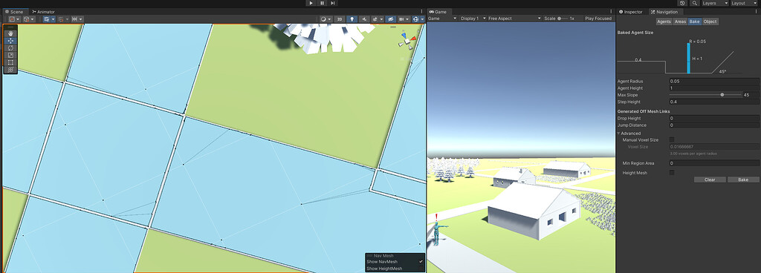The height and width of the screenshot is (273, 761).
Task: Click the Clear navmesh button
Action: pos(710,180)
